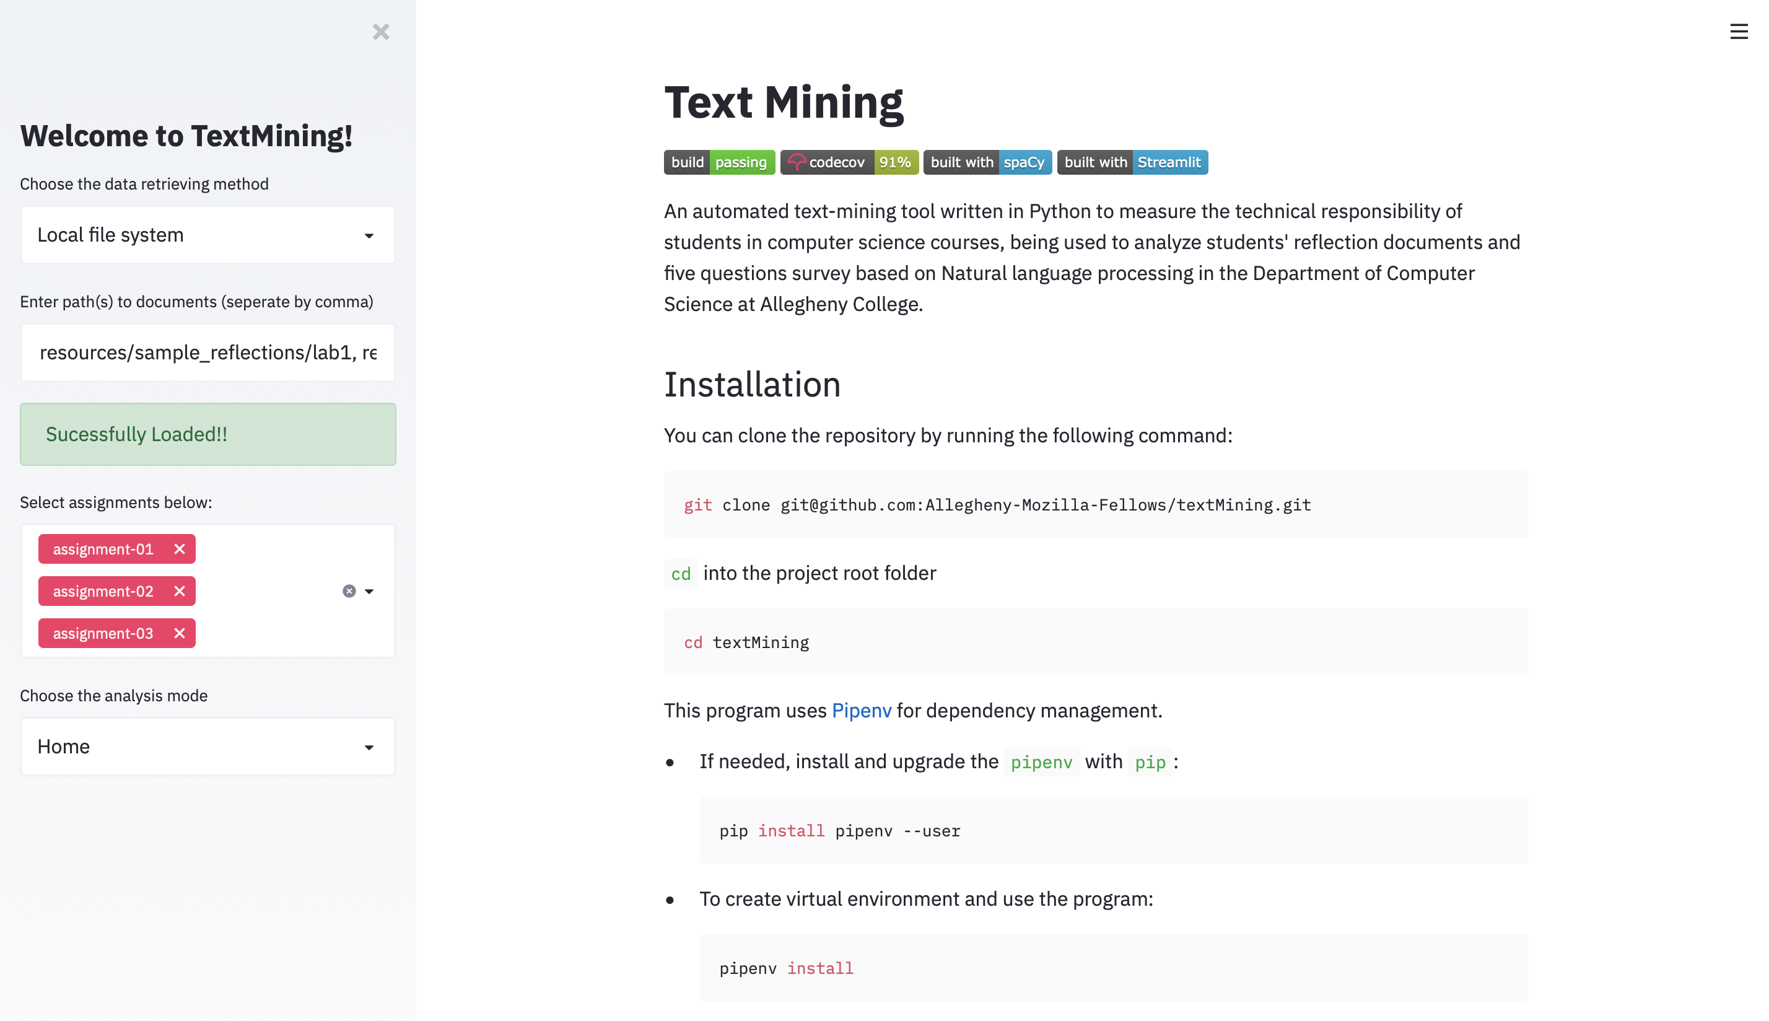Open the hamburger menu at top right

[x=1738, y=32]
